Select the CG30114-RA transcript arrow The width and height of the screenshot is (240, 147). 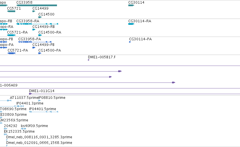click(131, 24)
